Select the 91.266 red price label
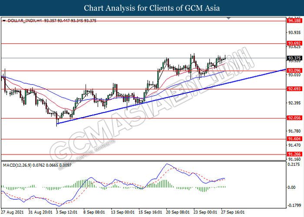 [x=294, y=154]
